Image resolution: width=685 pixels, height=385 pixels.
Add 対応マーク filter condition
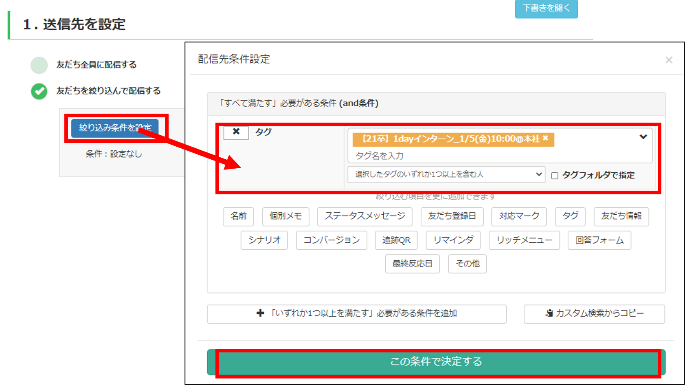(519, 216)
